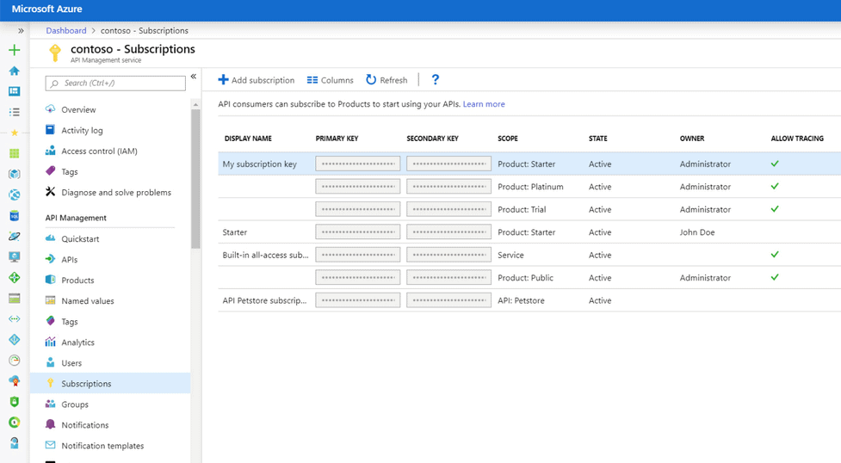The height and width of the screenshot is (463, 841).
Task: Click the Refresh button in the toolbar
Action: (386, 80)
